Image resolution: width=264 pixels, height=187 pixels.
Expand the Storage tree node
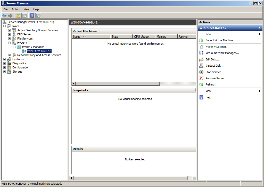click(4, 72)
